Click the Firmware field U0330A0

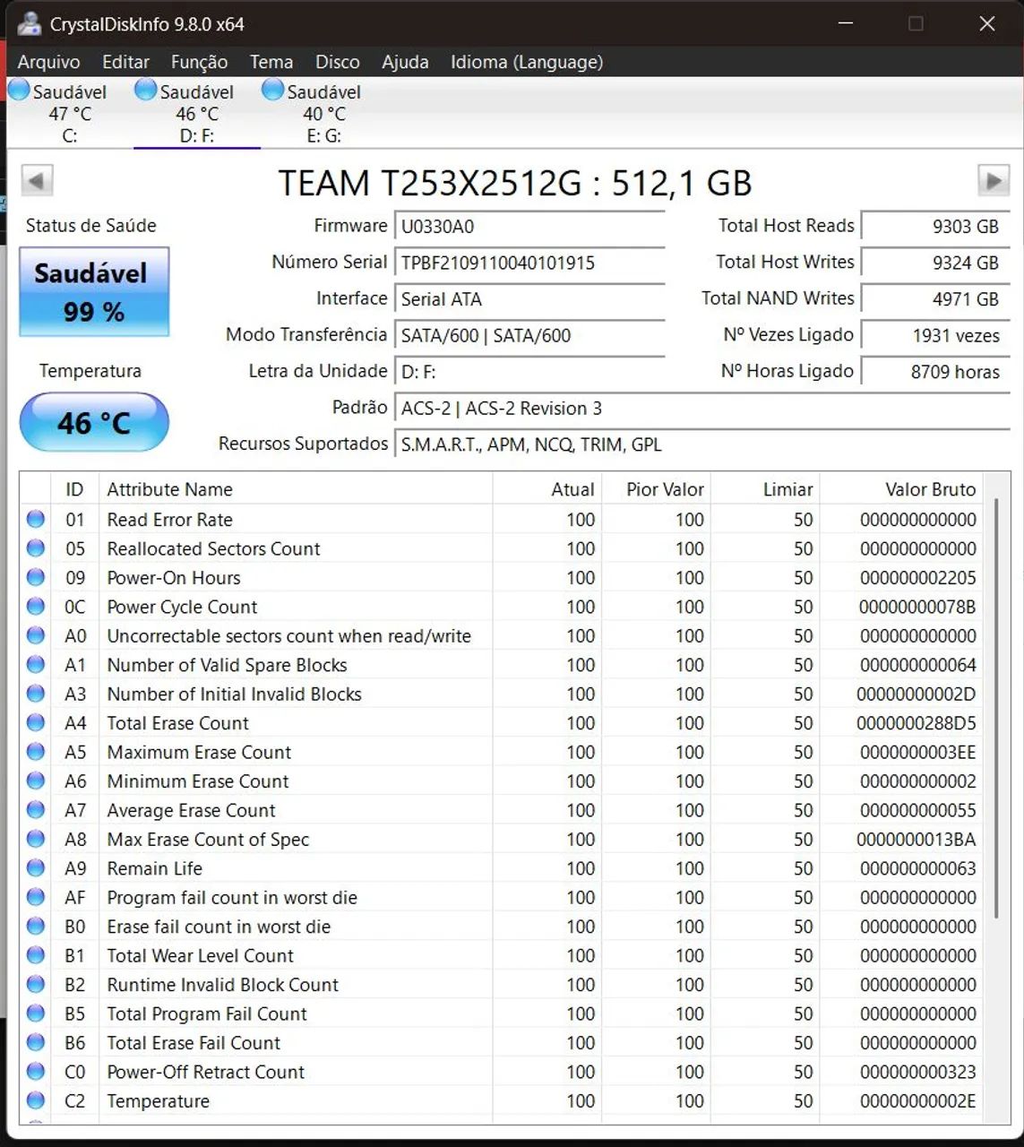click(x=529, y=227)
